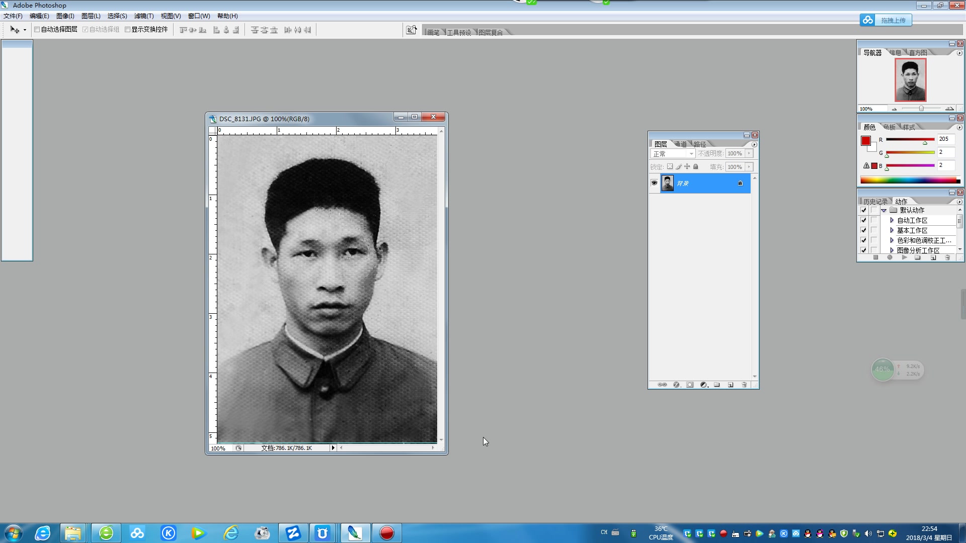Open the 窗口(W) menu
This screenshot has height=543, width=966.
coord(199,16)
